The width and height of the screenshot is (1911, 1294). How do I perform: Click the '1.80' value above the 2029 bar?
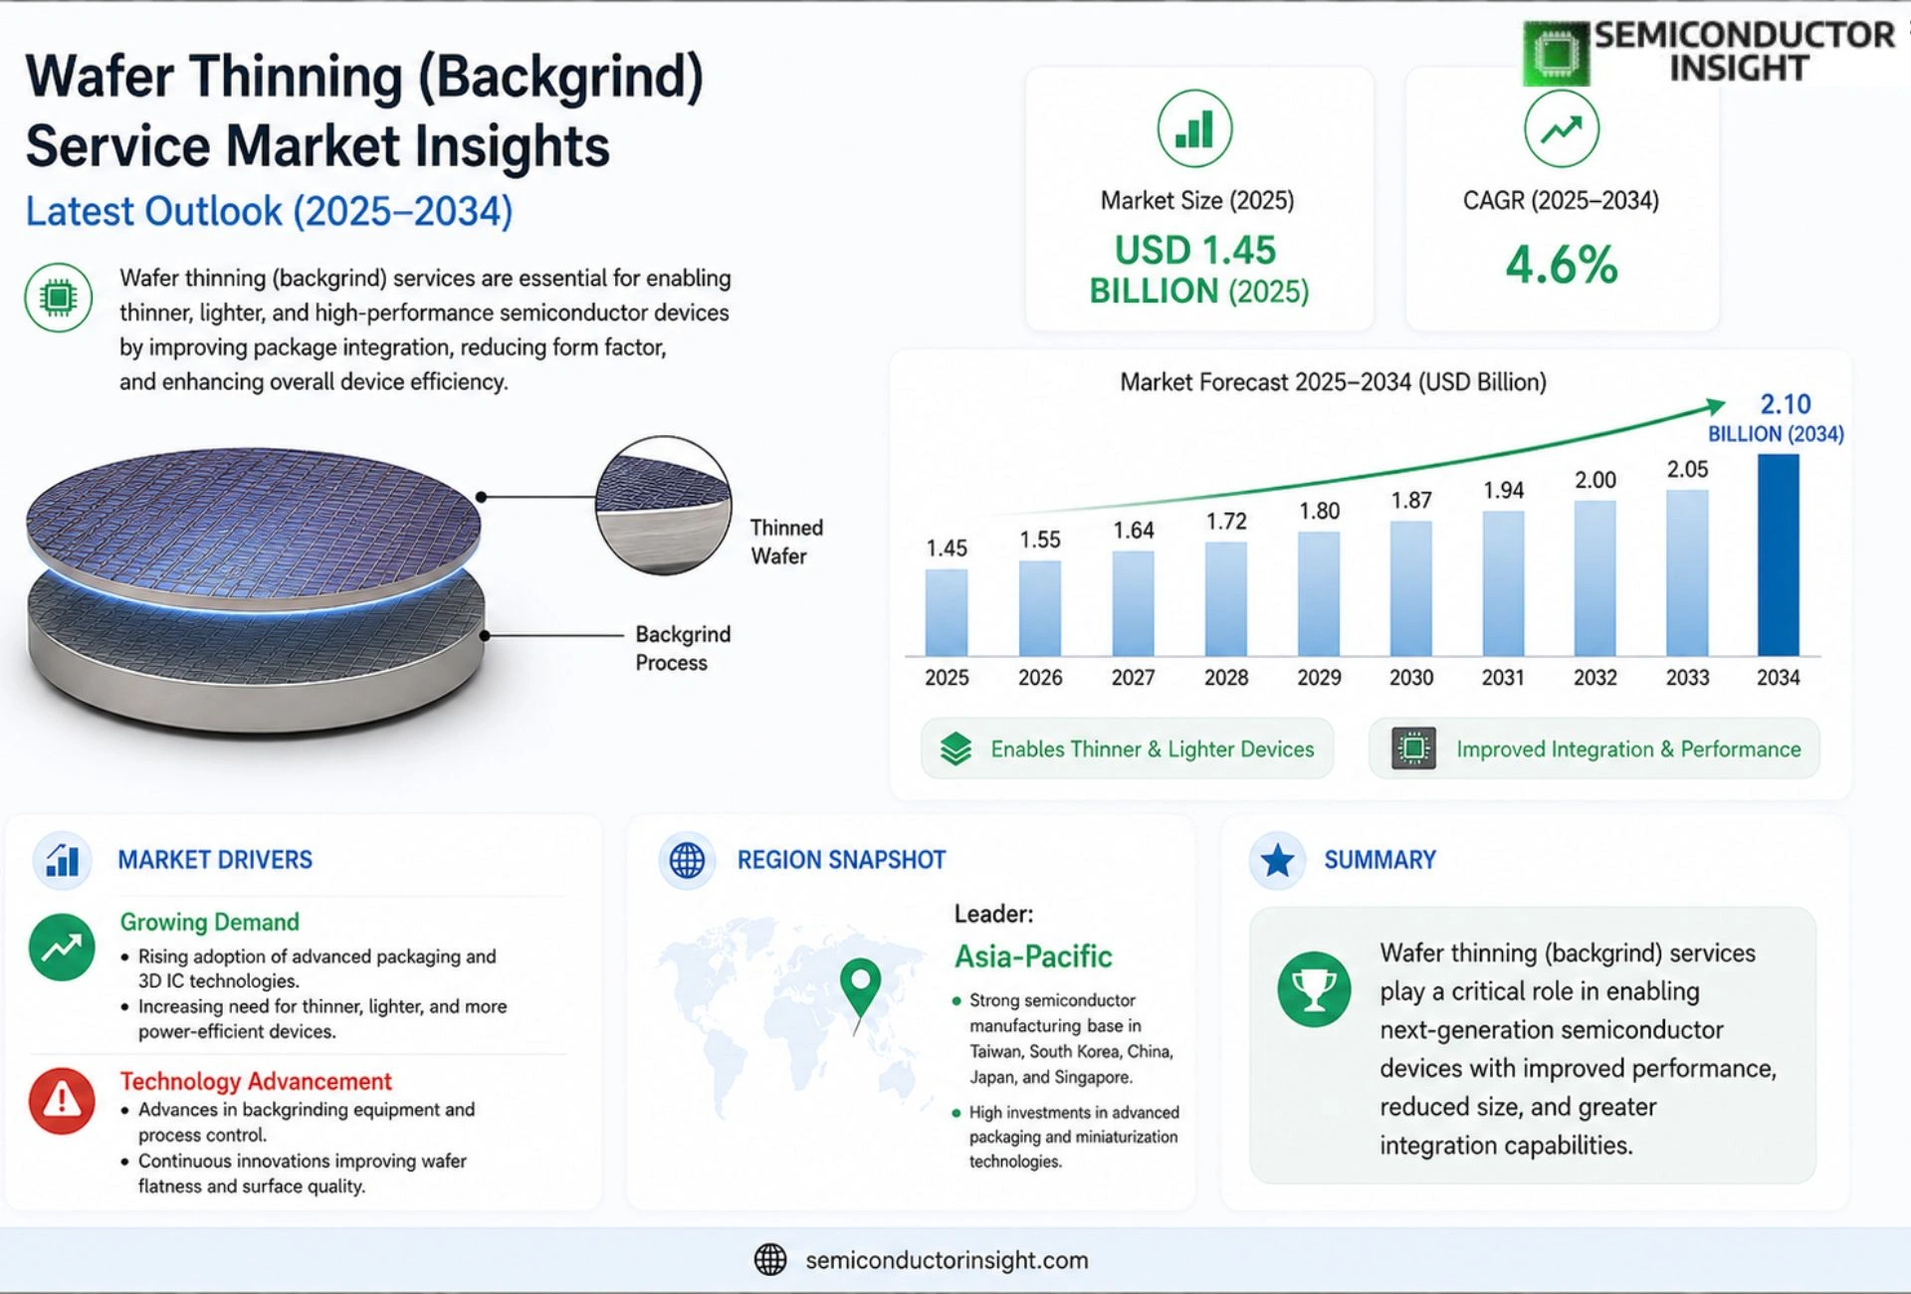coord(1319,512)
